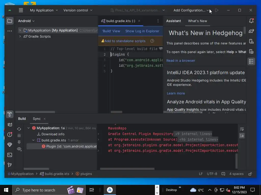Click Read in a browser link
Screen dimensions: 261x195
[181, 60]
